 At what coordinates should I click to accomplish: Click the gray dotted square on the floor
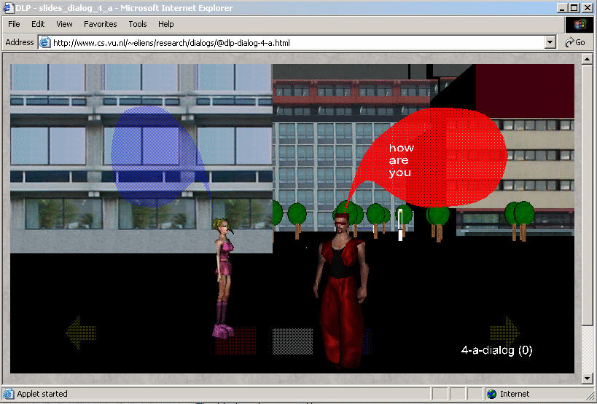coord(292,341)
